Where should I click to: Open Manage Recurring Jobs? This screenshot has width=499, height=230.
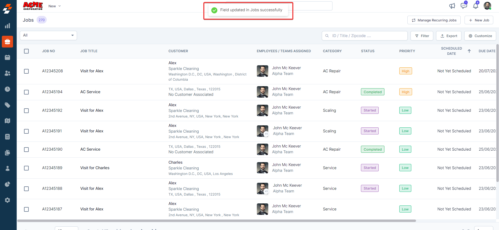[x=434, y=20]
